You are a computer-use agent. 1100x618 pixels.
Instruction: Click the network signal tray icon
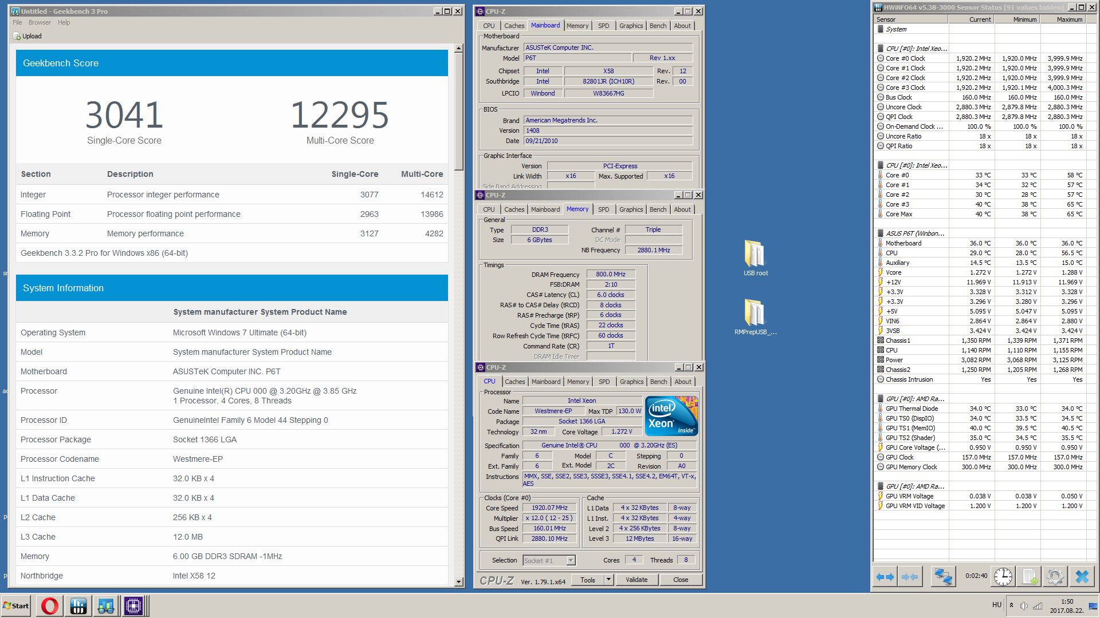click(1038, 605)
